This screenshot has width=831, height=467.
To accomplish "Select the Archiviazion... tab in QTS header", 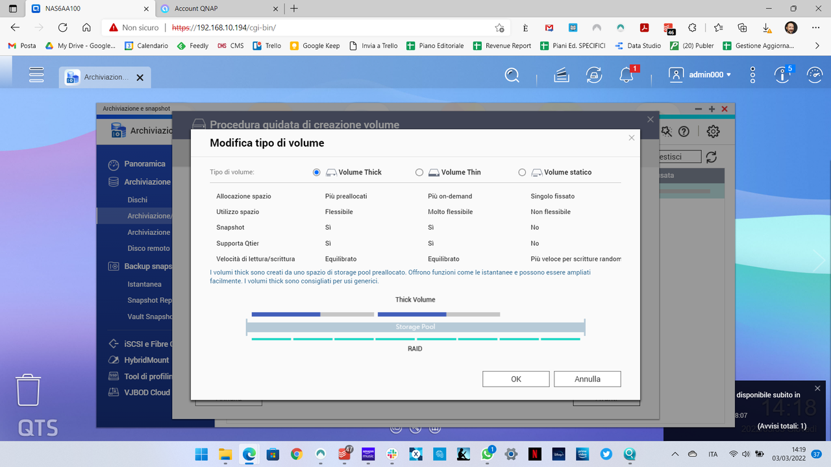I will [x=105, y=77].
